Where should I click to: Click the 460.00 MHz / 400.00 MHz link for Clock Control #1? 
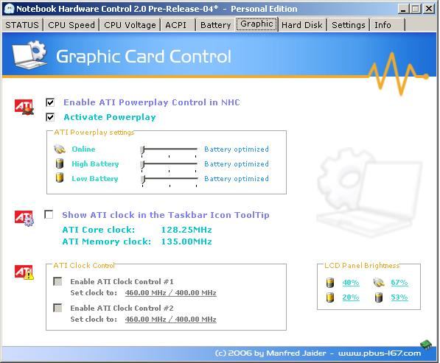pyautogui.click(x=170, y=293)
